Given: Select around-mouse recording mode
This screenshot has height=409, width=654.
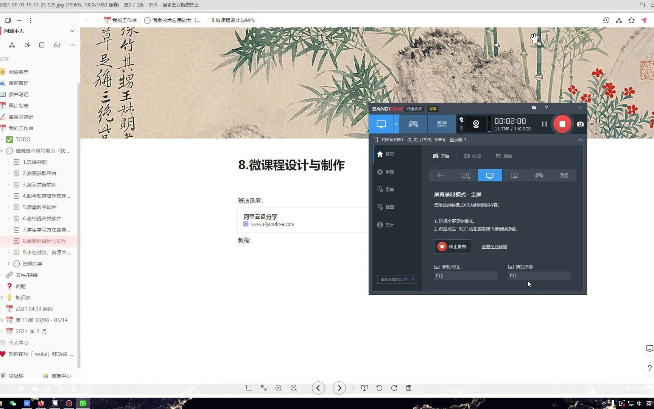Looking at the screenshot, I should pyautogui.click(x=514, y=175).
